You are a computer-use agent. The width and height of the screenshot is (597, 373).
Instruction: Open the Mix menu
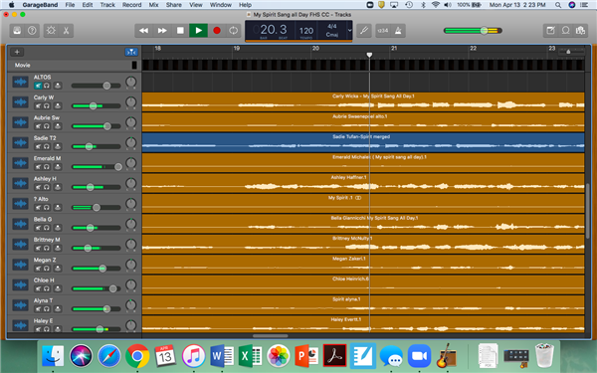coord(153,5)
